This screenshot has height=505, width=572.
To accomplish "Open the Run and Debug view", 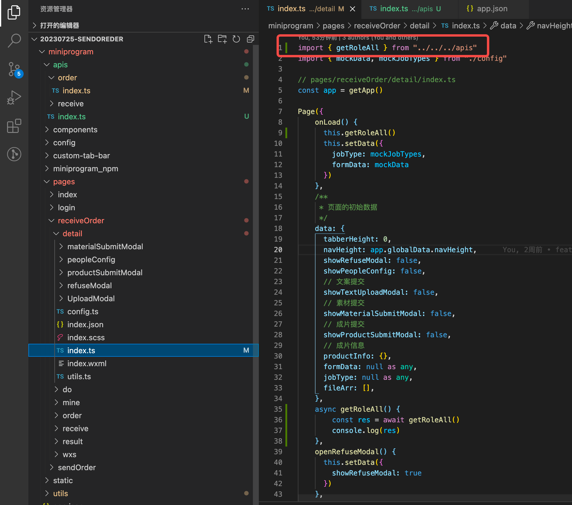I will tap(14, 97).
